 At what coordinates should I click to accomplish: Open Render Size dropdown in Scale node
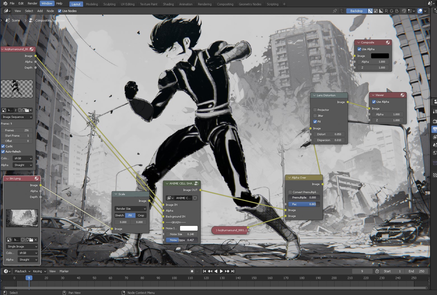coord(130,209)
